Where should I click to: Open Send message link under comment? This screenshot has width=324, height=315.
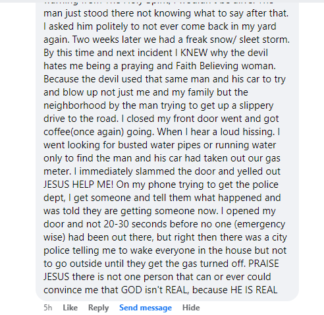tap(146, 308)
